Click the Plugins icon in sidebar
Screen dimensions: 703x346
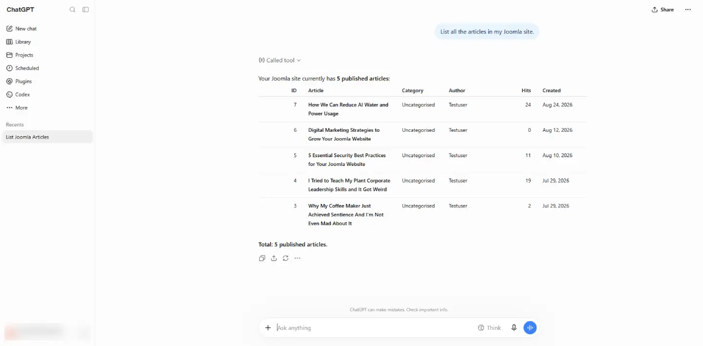[9, 81]
